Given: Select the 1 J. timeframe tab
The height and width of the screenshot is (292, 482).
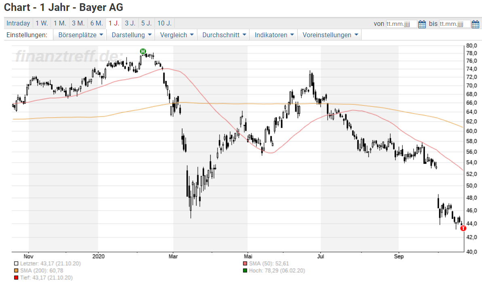Looking at the screenshot, I should click(114, 23).
